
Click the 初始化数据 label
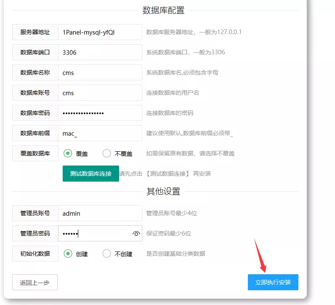35,254
